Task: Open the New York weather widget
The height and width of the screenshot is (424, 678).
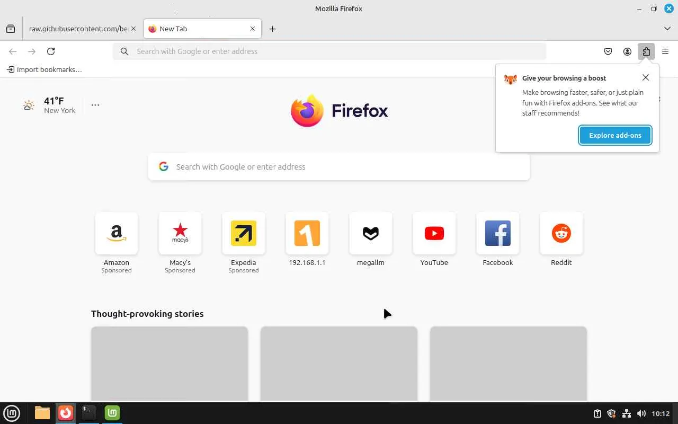Action: click(x=50, y=105)
